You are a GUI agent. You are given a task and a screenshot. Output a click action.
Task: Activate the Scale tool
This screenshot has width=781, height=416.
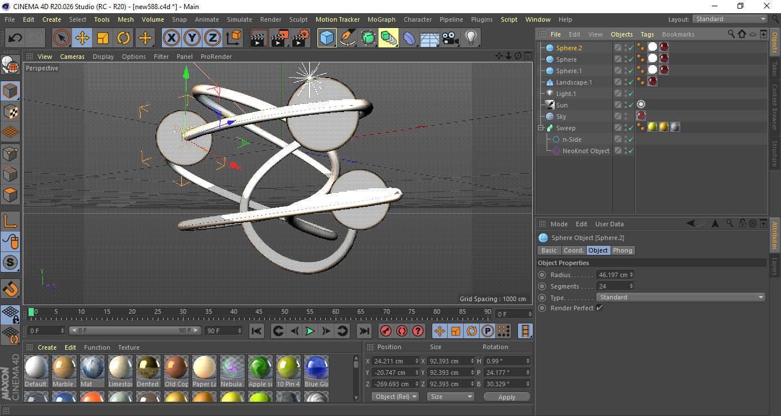click(x=103, y=38)
